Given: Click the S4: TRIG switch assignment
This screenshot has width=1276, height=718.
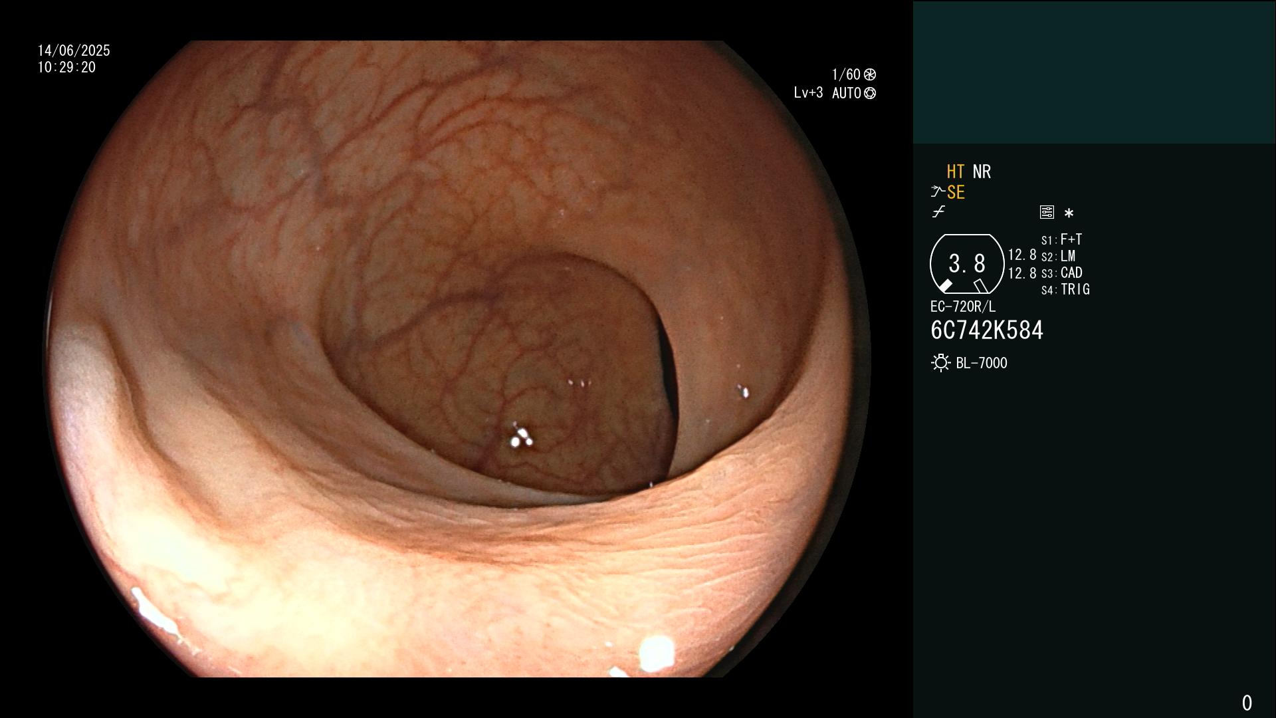Looking at the screenshot, I should 1065,289.
